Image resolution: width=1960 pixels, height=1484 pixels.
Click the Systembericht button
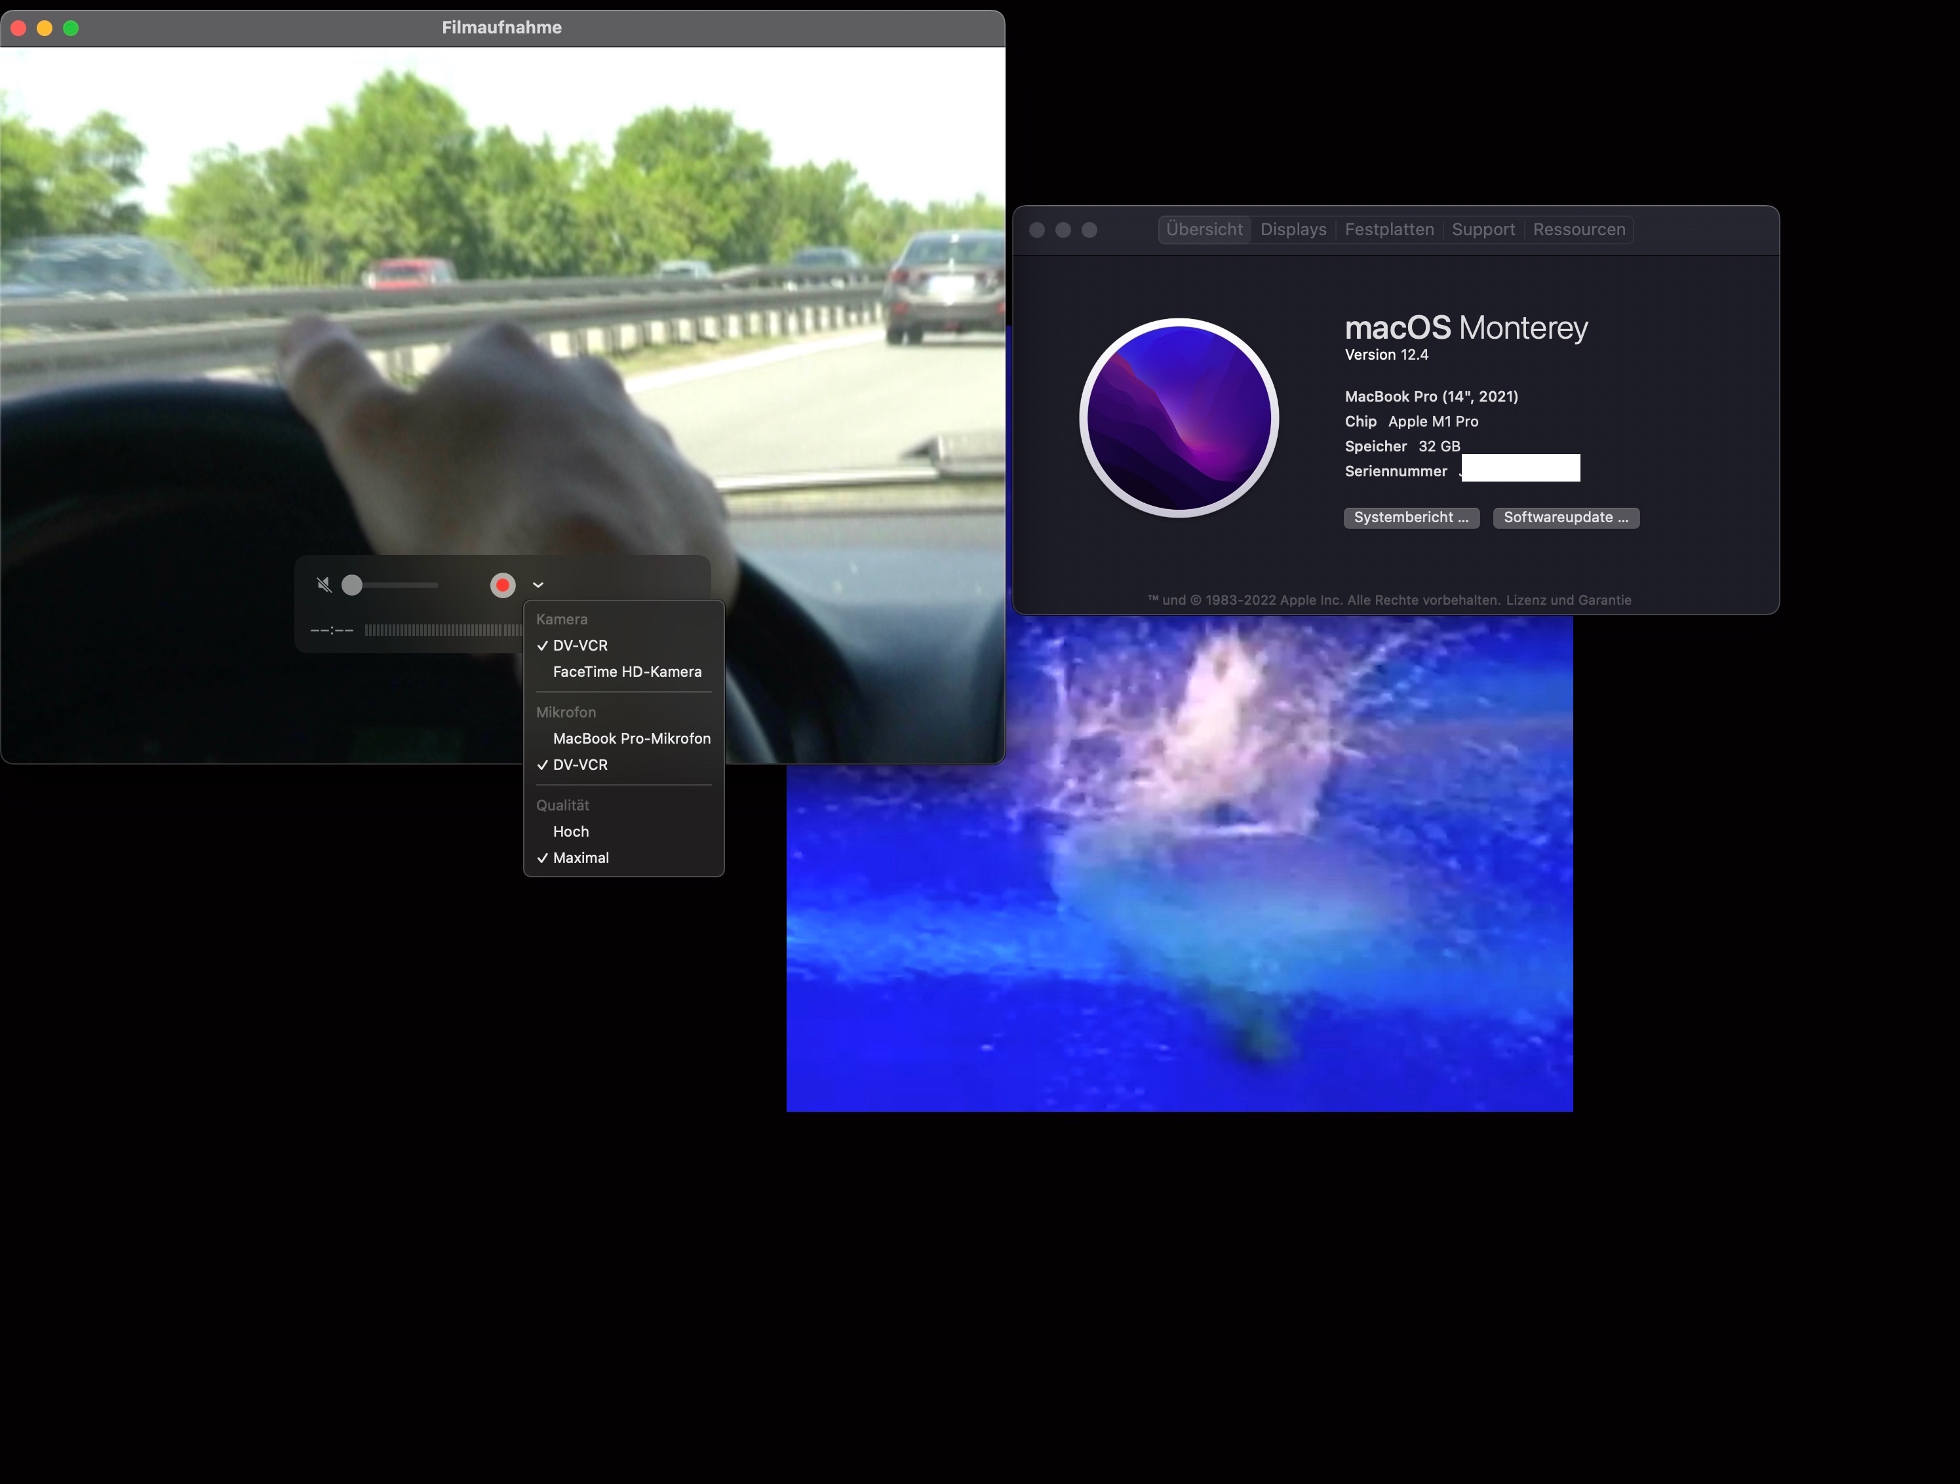(1411, 518)
